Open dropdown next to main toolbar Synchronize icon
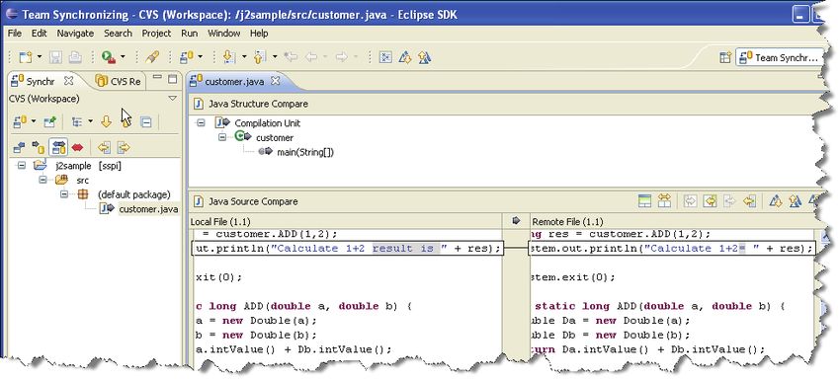Image resolution: width=840 pixels, height=379 pixels. (201, 56)
